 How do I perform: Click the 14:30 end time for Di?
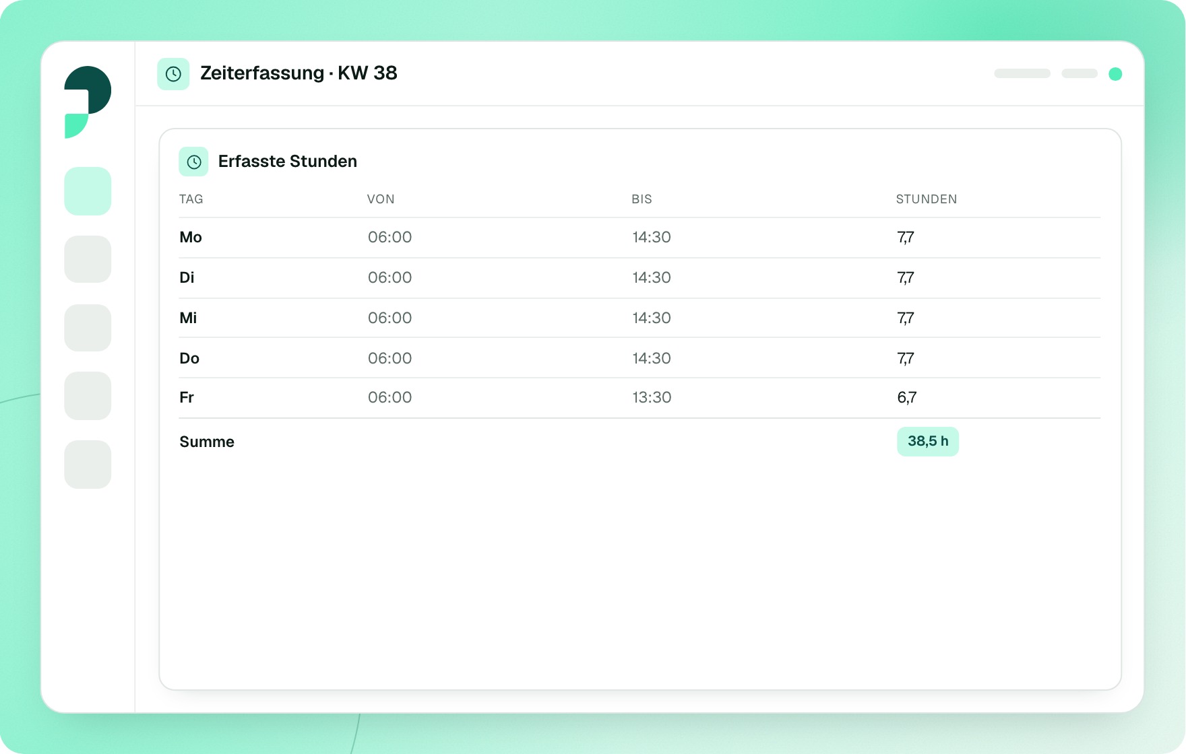coord(652,277)
